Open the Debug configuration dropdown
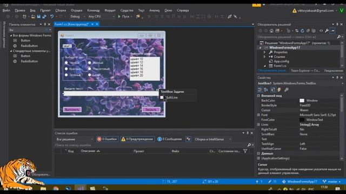Viewport: 346px width, 194px height. (77, 17)
